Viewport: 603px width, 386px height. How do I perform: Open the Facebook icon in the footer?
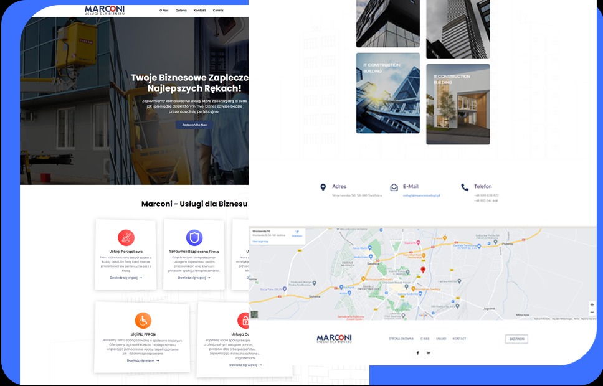click(x=418, y=352)
